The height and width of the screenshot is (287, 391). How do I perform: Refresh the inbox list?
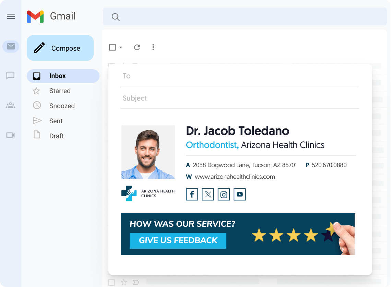pyautogui.click(x=137, y=47)
